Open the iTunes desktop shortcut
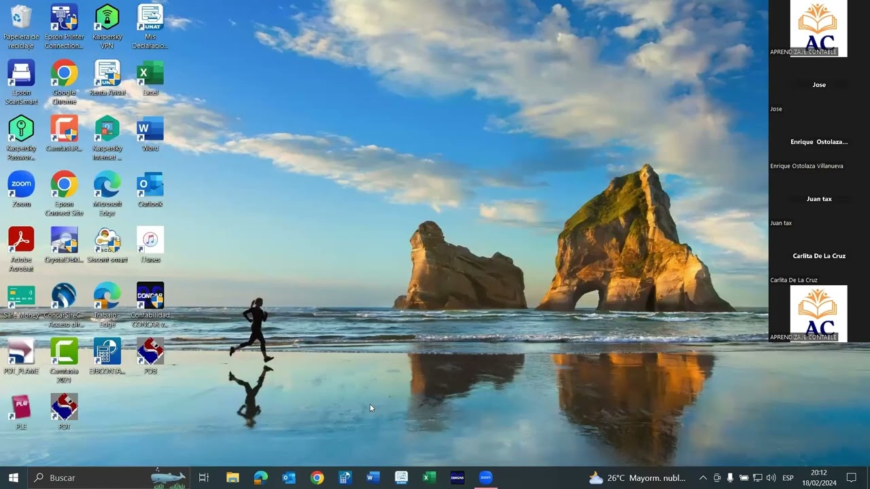870x489 pixels. [x=150, y=245]
